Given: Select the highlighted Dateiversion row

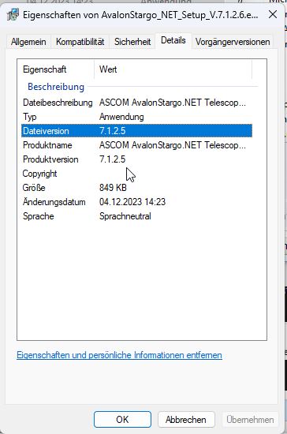Looking at the screenshot, I should [x=136, y=131].
